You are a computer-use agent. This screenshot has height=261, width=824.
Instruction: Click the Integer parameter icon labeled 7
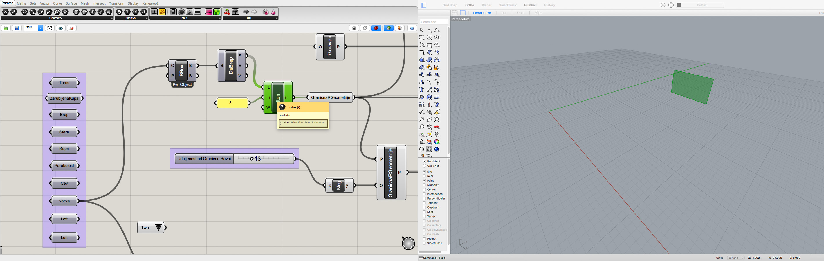pos(127,12)
